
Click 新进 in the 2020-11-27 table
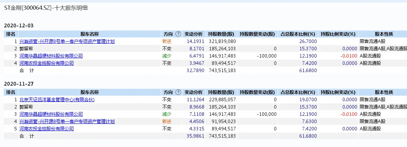click(x=167, y=121)
